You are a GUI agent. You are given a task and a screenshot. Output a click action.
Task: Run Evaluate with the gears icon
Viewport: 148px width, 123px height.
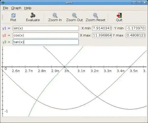(x=33, y=15)
